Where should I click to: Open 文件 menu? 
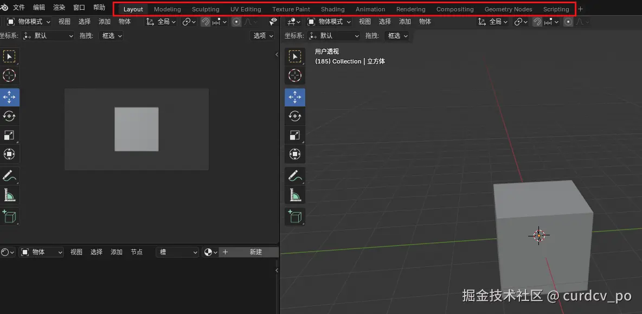click(x=19, y=8)
